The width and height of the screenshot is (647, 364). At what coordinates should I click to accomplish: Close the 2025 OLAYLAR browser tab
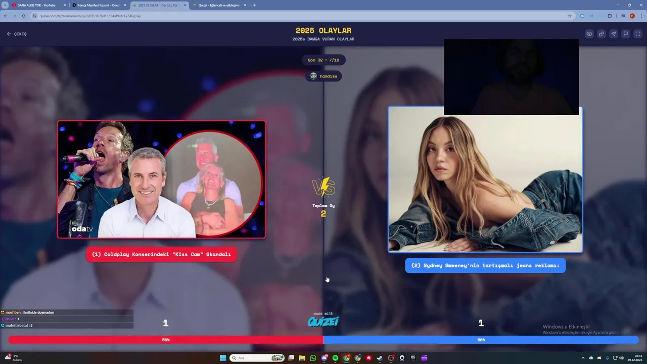pyautogui.click(x=184, y=5)
